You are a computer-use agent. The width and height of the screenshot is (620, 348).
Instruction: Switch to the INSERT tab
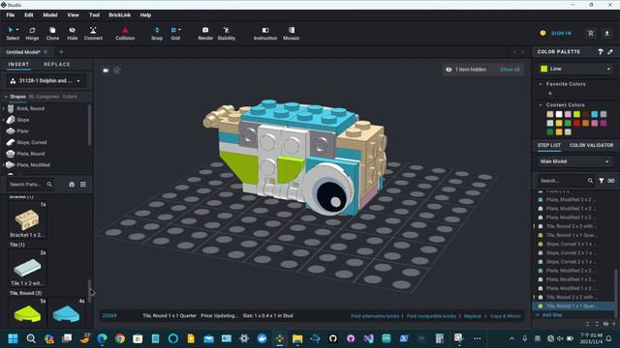coord(18,65)
